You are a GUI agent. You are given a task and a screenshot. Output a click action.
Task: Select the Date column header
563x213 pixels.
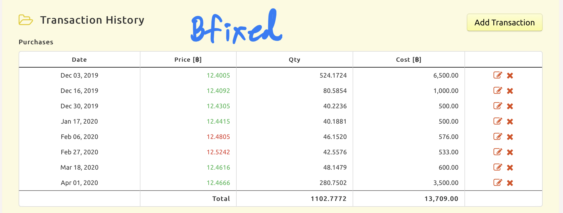click(79, 60)
